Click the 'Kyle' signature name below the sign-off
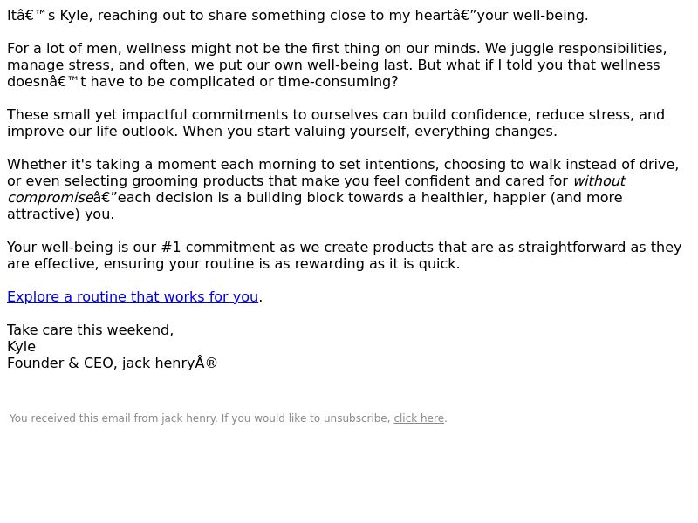This screenshot has height=523, width=698. (21, 346)
